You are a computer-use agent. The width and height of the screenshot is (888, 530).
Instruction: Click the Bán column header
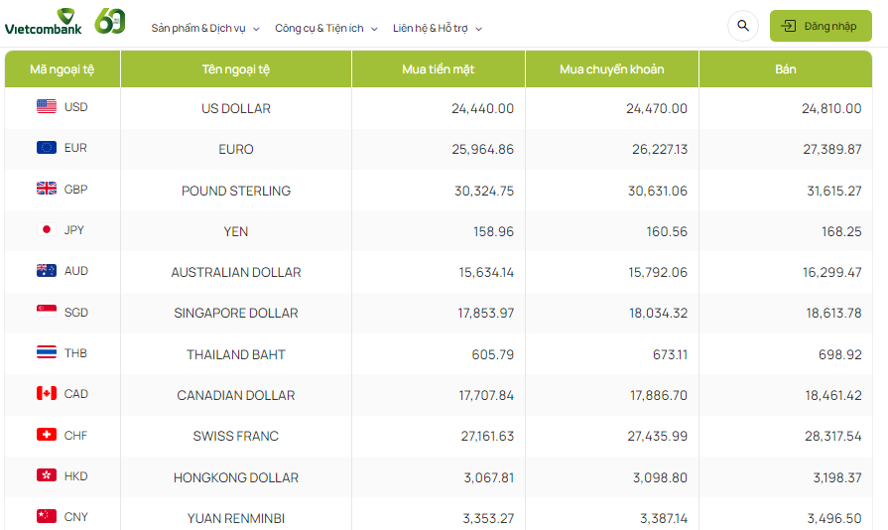point(786,69)
